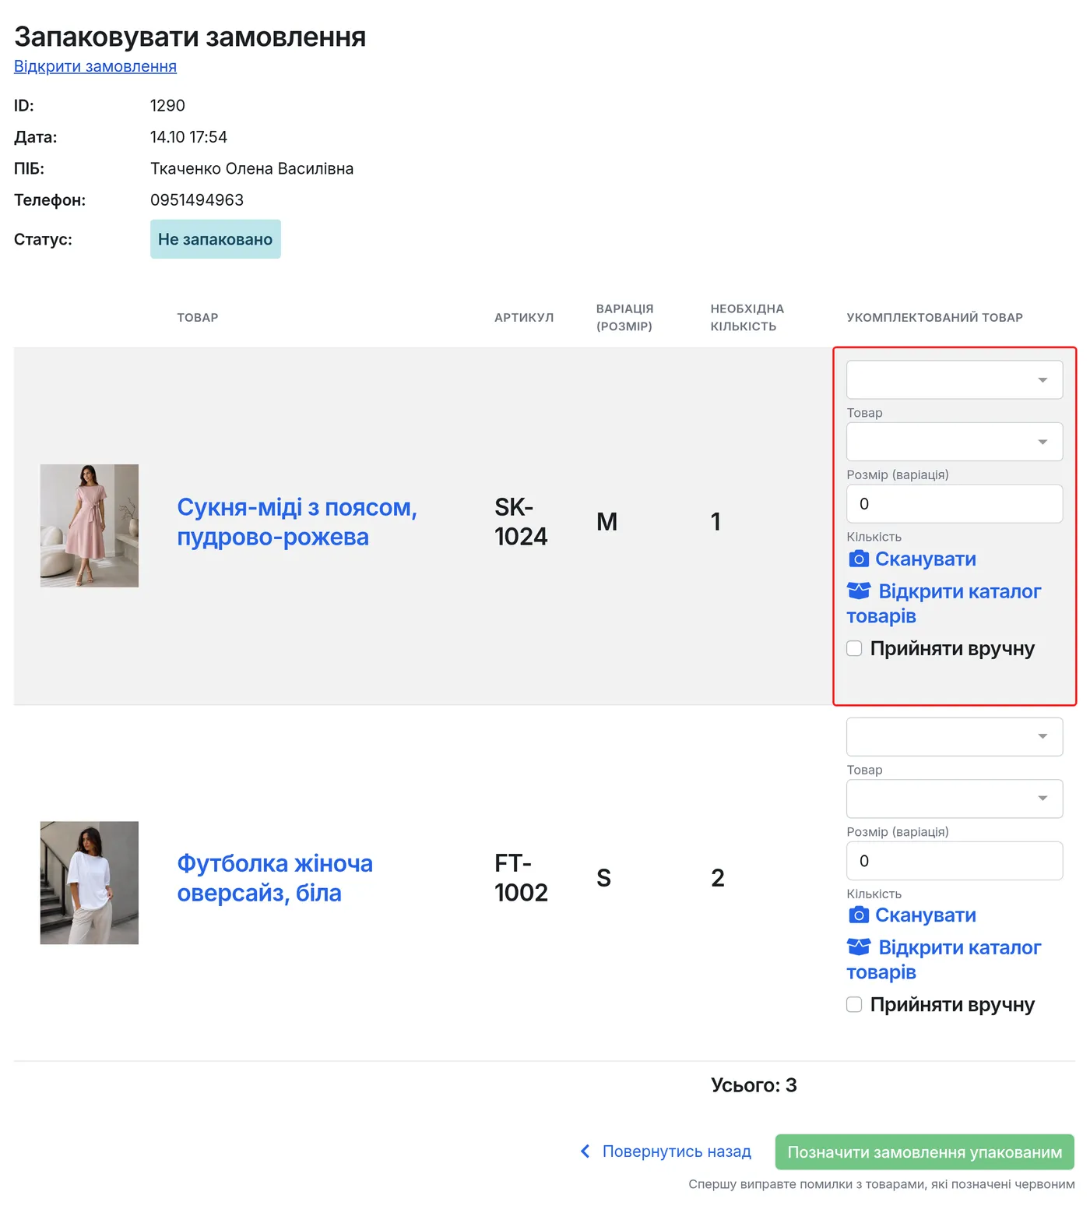Click the Запаковувати замовлення page heading
This screenshot has width=1090, height=1213.
[x=190, y=37]
